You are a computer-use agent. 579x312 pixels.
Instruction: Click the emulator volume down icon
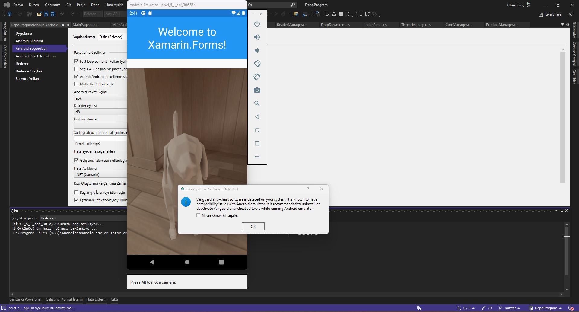(257, 50)
